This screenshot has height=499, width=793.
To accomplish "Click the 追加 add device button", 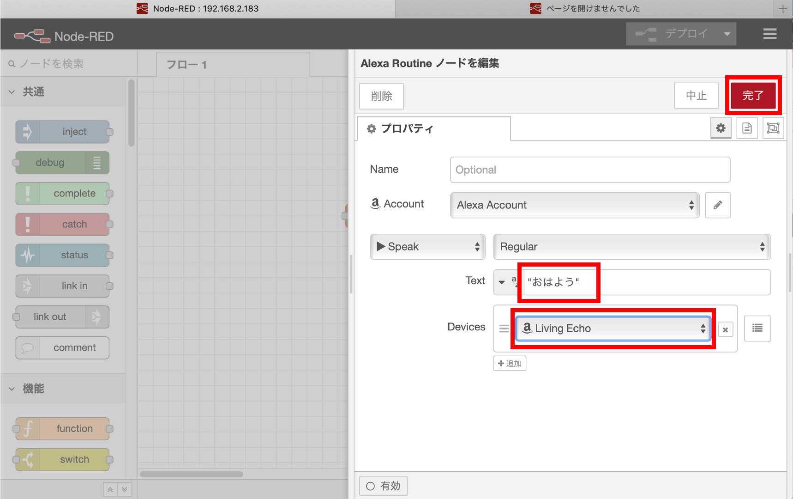I will click(x=510, y=363).
